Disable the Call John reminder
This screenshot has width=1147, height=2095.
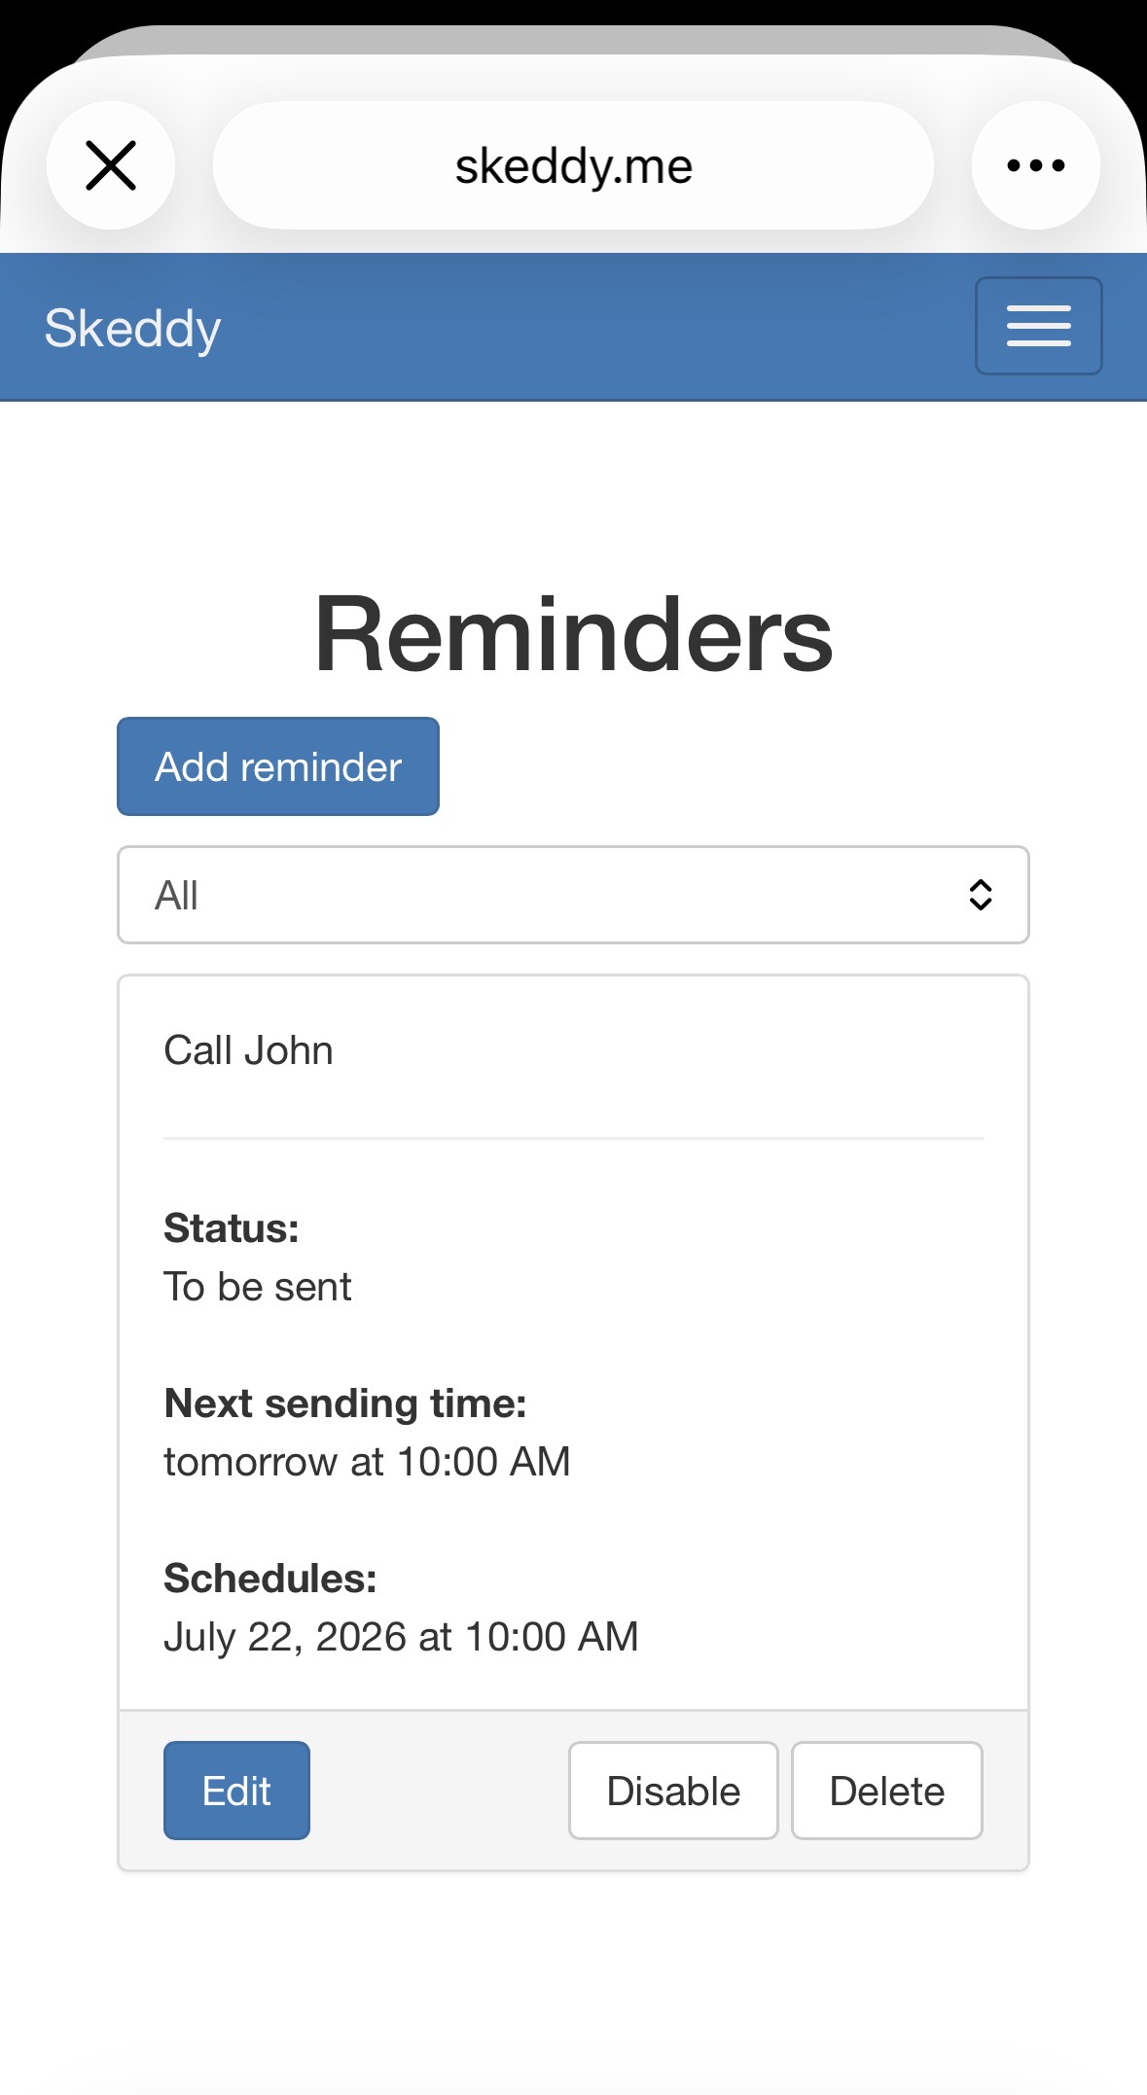pos(673,1791)
